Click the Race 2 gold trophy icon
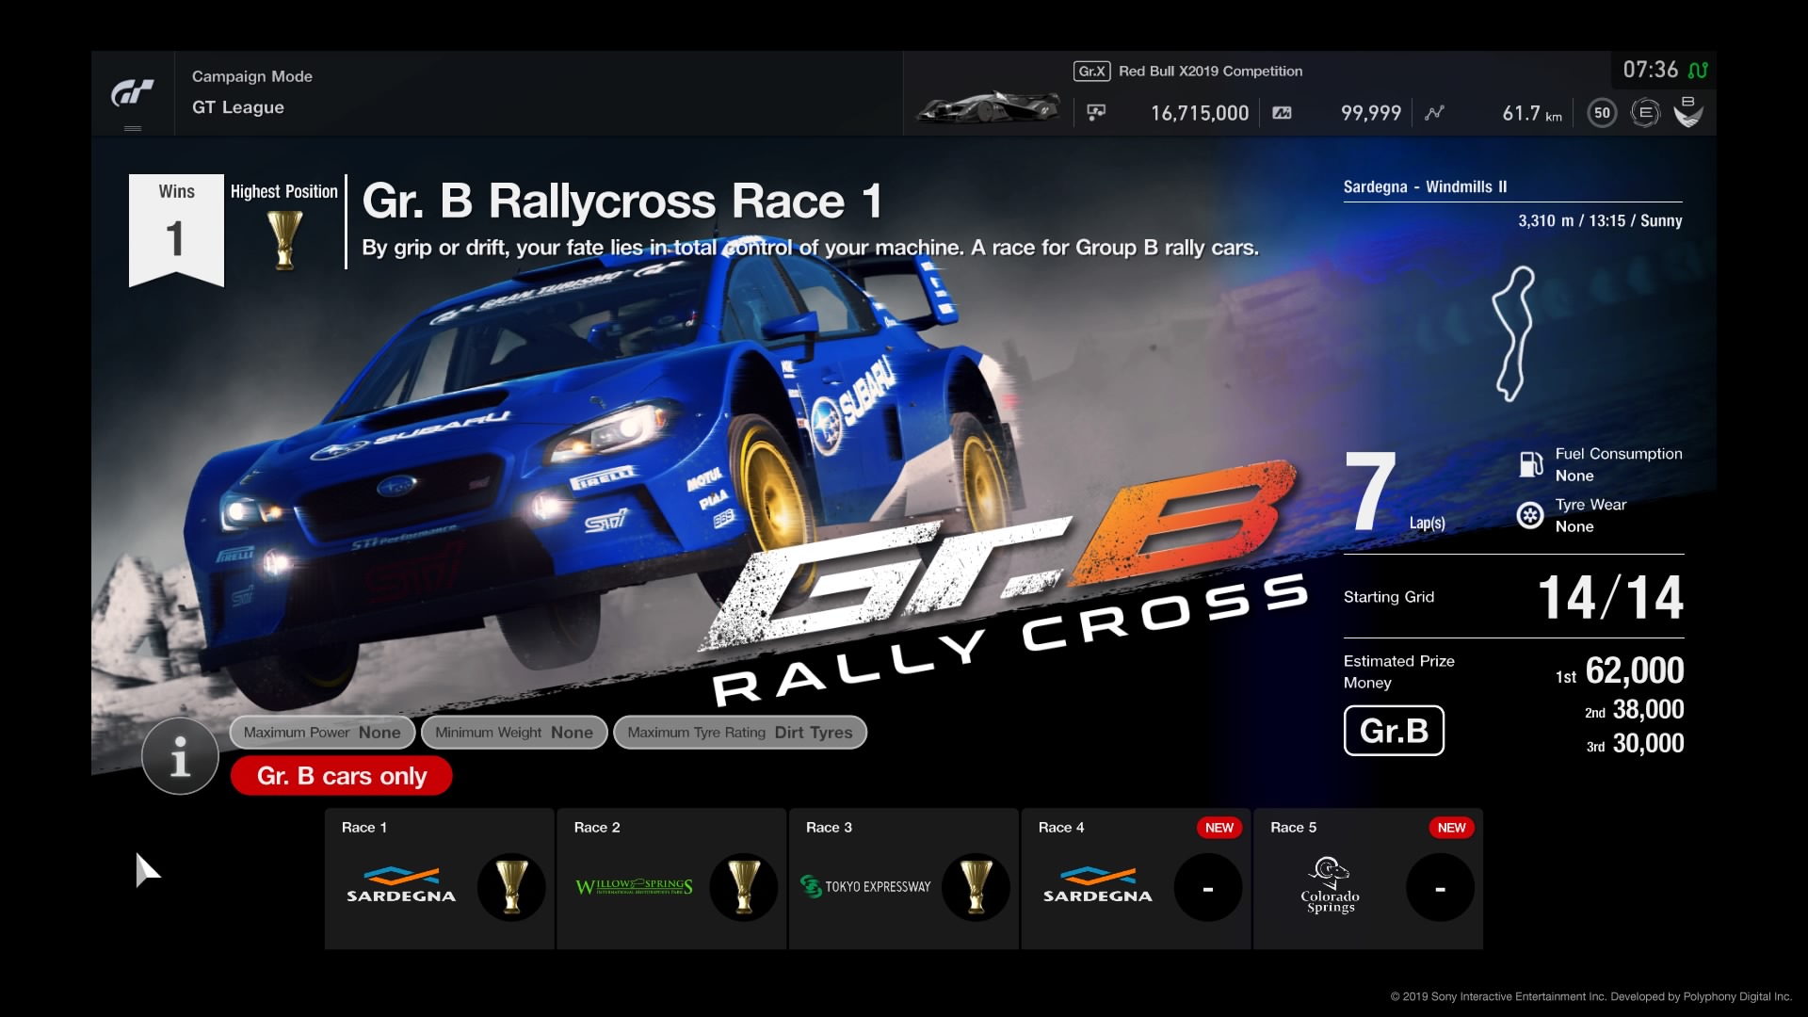 (x=744, y=887)
